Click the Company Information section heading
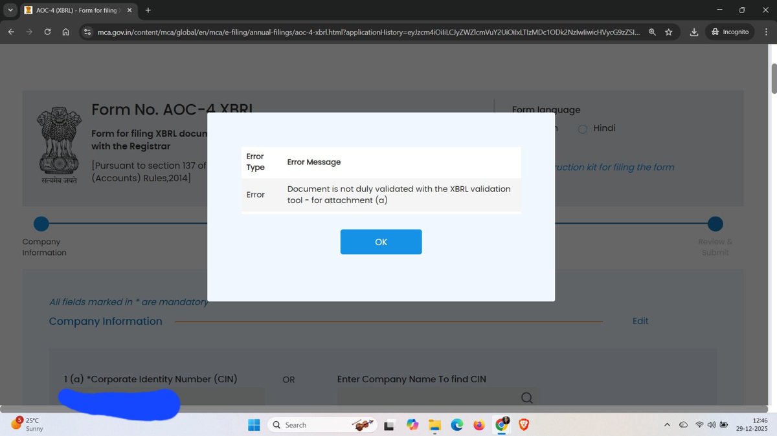This screenshot has width=777, height=436. coord(106,322)
